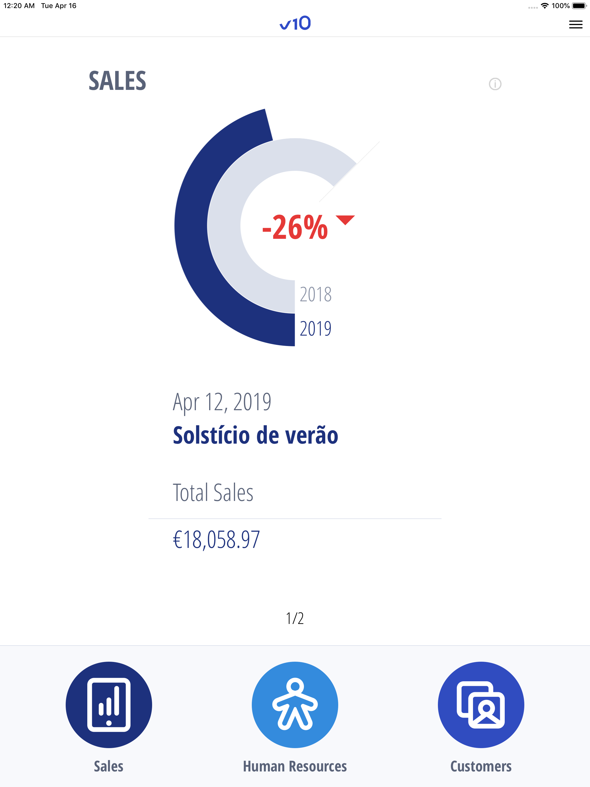
Task: Open the Sales section icon
Action: [109, 704]
